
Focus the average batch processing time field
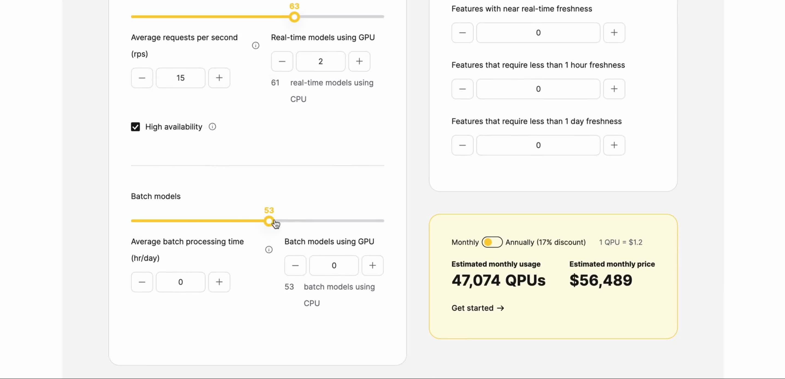[180, 282]
